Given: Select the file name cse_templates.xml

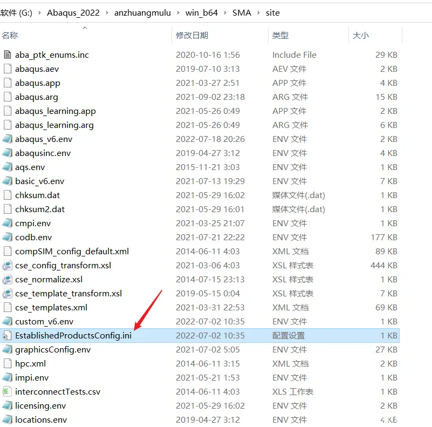Looking at the screenshot, I should (51, 308).
